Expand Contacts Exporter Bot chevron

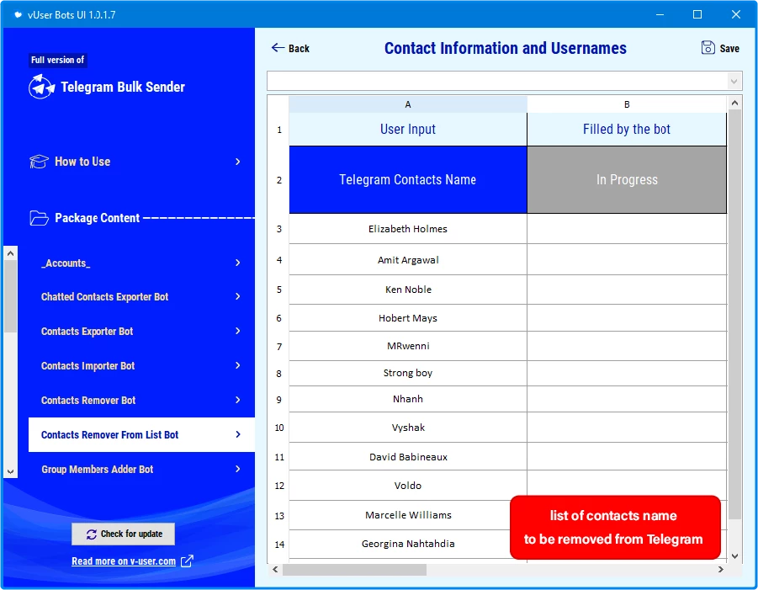point(238,331)
